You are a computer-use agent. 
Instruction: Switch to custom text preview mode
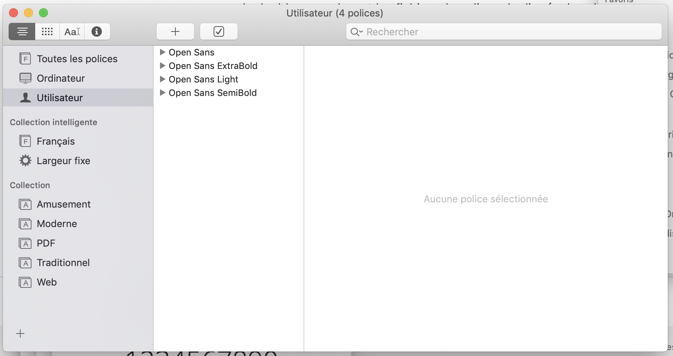coord(72,31)
